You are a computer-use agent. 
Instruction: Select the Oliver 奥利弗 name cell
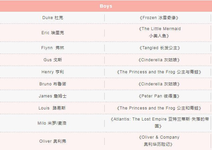click(52, 141)
